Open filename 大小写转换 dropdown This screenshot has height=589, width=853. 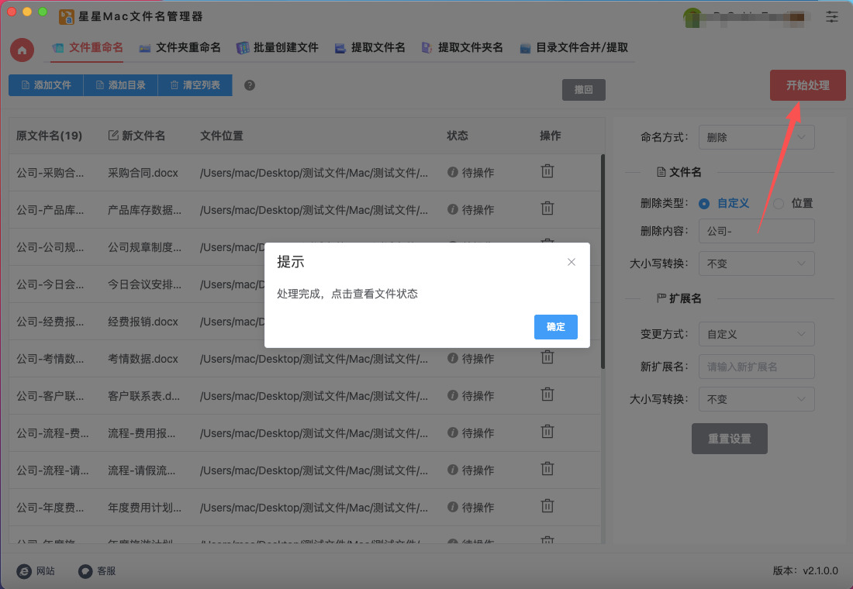(756, 263)
